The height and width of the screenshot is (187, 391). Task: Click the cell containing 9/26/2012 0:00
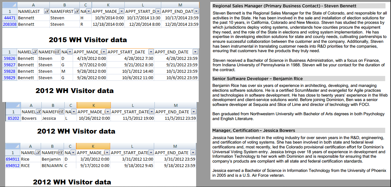coord(90,78)
